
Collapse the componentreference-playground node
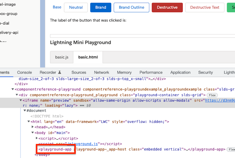point(13,89)
